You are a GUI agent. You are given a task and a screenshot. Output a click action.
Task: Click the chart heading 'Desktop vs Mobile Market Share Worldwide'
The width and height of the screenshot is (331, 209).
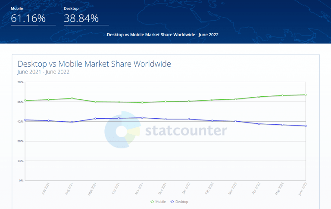point(94,64)
